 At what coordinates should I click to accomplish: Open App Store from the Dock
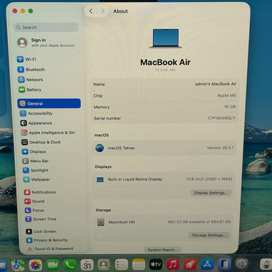coord(207,264)
